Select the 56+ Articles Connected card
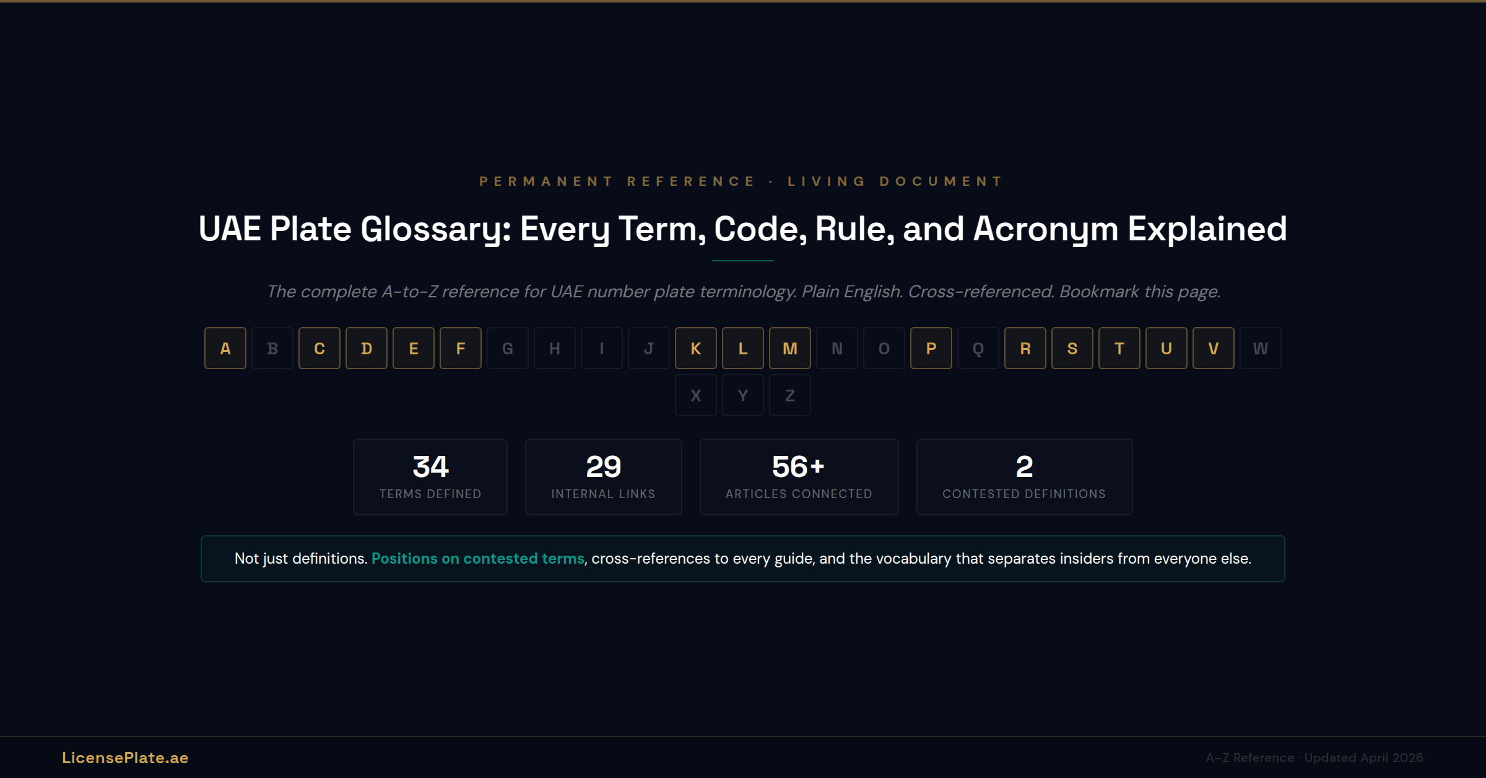 click(x=799, y=476)
